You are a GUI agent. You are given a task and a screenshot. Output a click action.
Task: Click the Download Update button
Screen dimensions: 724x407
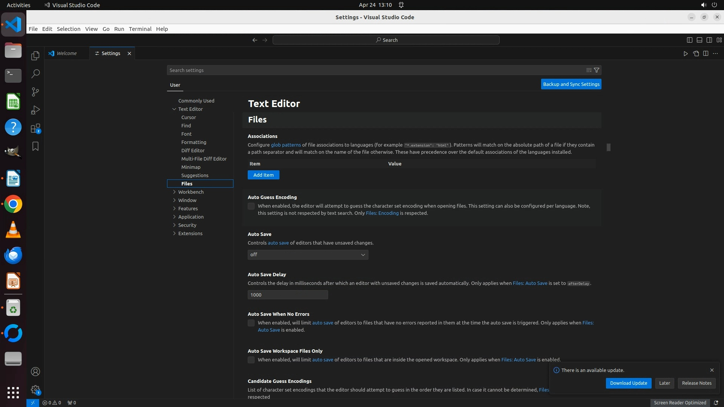[x=628, y=383]
